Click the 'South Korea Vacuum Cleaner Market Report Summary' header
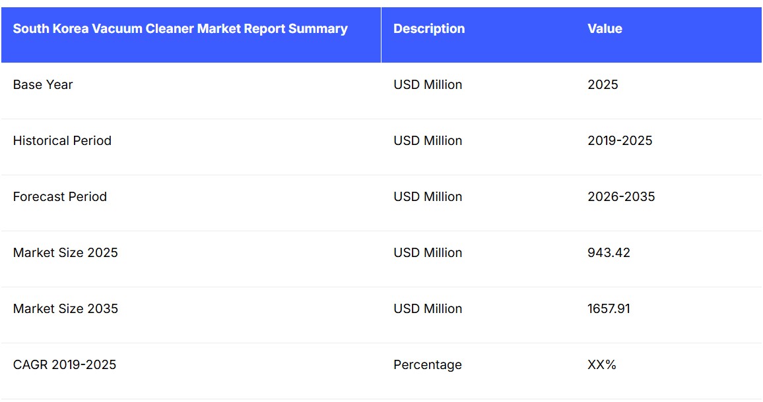 coord(180,29)
